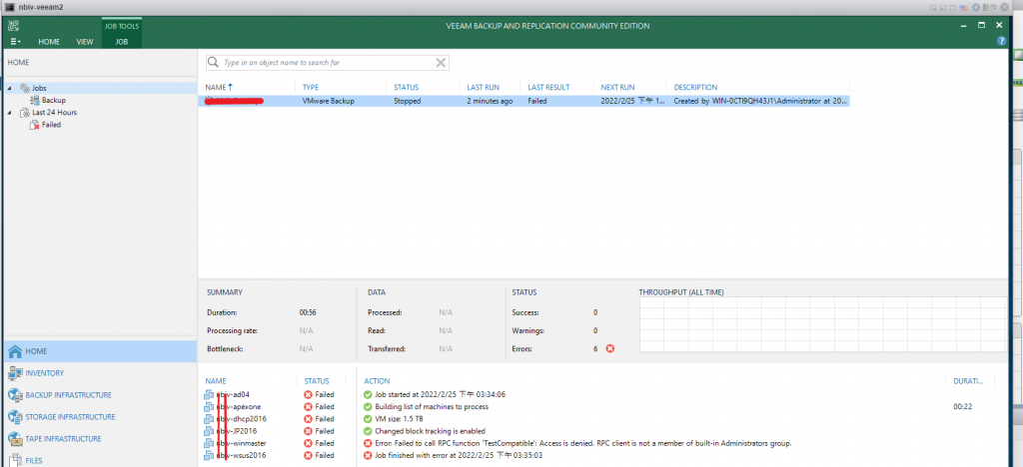Collapse the Last 24 Hours node arrow
Viewport: 1023px width, 467px height.
(10, 113)
